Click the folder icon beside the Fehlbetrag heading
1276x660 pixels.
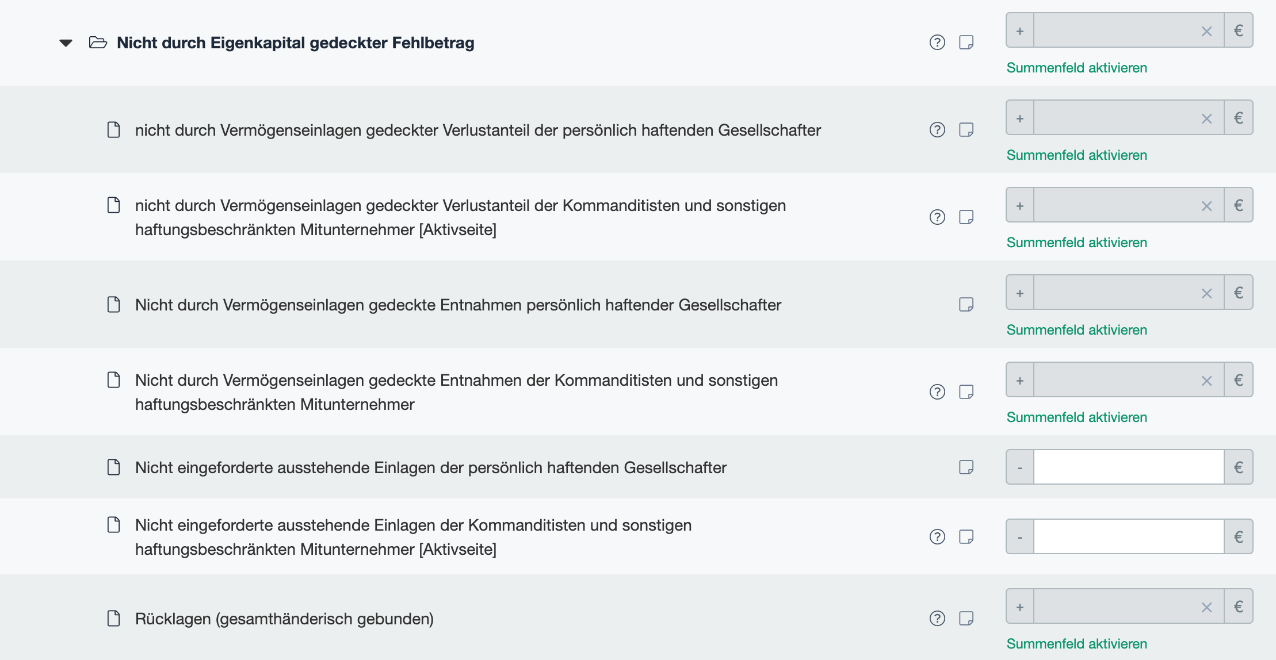[98, 42]
